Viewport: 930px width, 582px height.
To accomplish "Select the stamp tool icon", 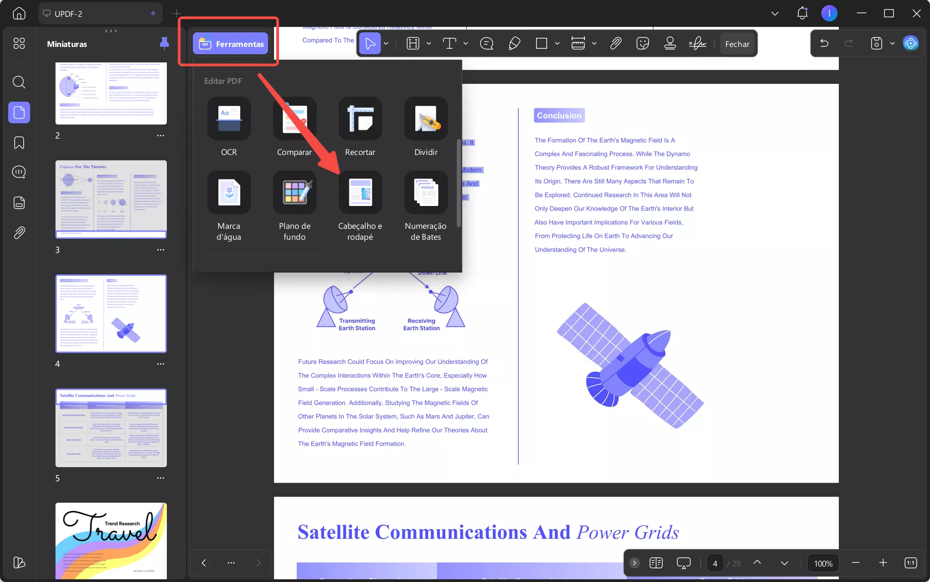I will pyautogui.click(x=670, y=44).
